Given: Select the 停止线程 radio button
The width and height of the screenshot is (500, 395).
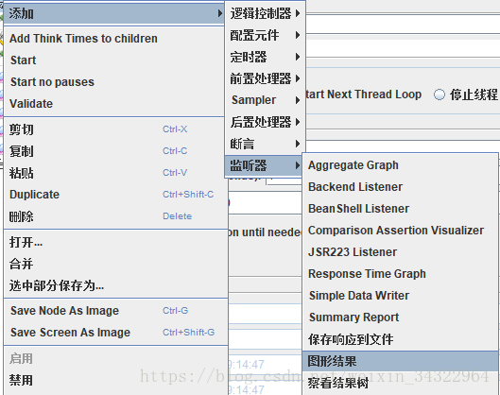Looking at the screenshot, I should [440, 94].
